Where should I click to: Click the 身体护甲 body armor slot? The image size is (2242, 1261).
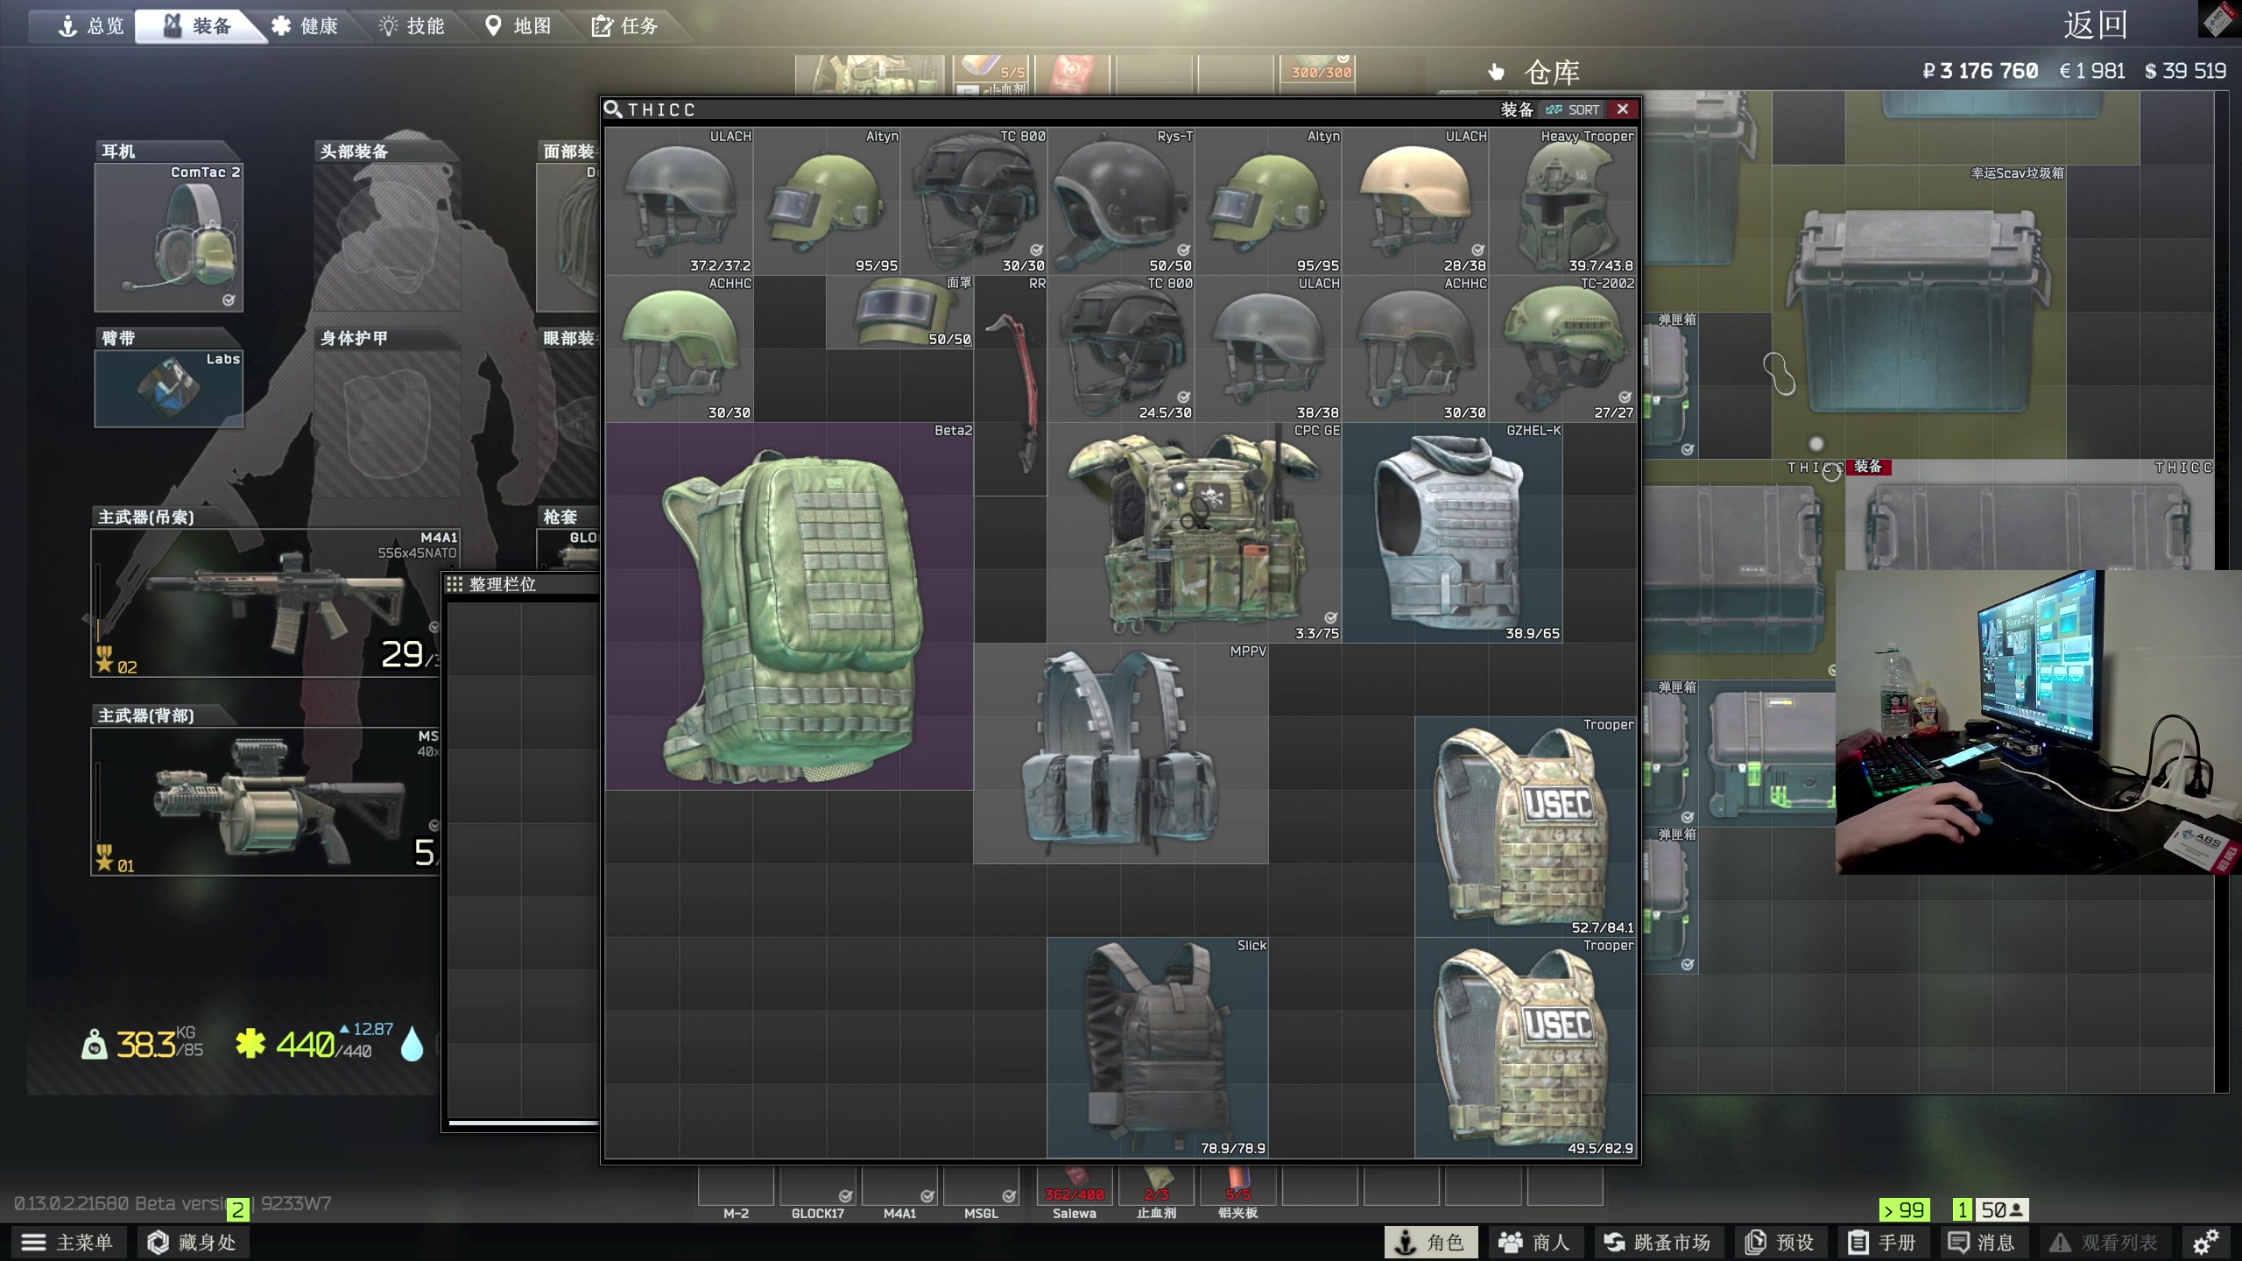[387, 424]
